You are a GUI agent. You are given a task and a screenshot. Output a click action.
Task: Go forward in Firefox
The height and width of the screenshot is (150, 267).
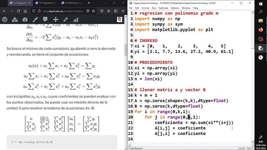coord(11,11)
